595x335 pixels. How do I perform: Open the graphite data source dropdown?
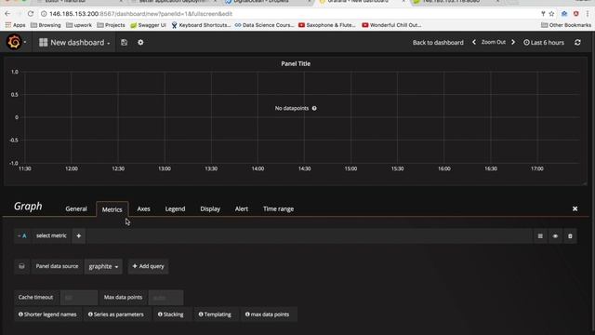pyautogui.click(x=103, y=267)
